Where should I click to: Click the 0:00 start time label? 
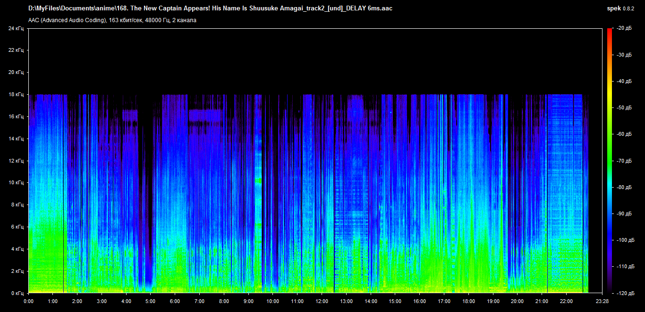(x=28, y=301)
